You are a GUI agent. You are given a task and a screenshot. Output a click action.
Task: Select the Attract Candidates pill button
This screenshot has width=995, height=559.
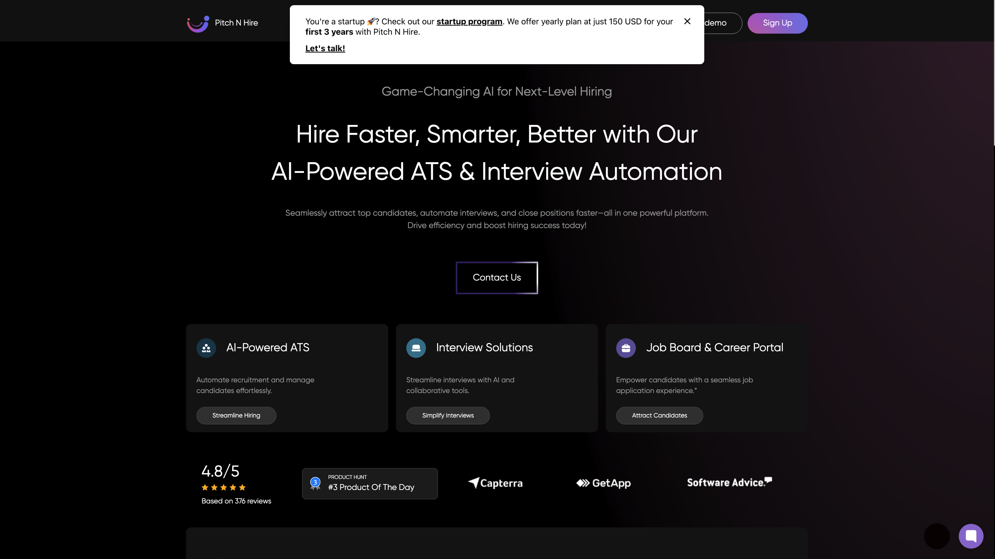click(x=660, y=415)
